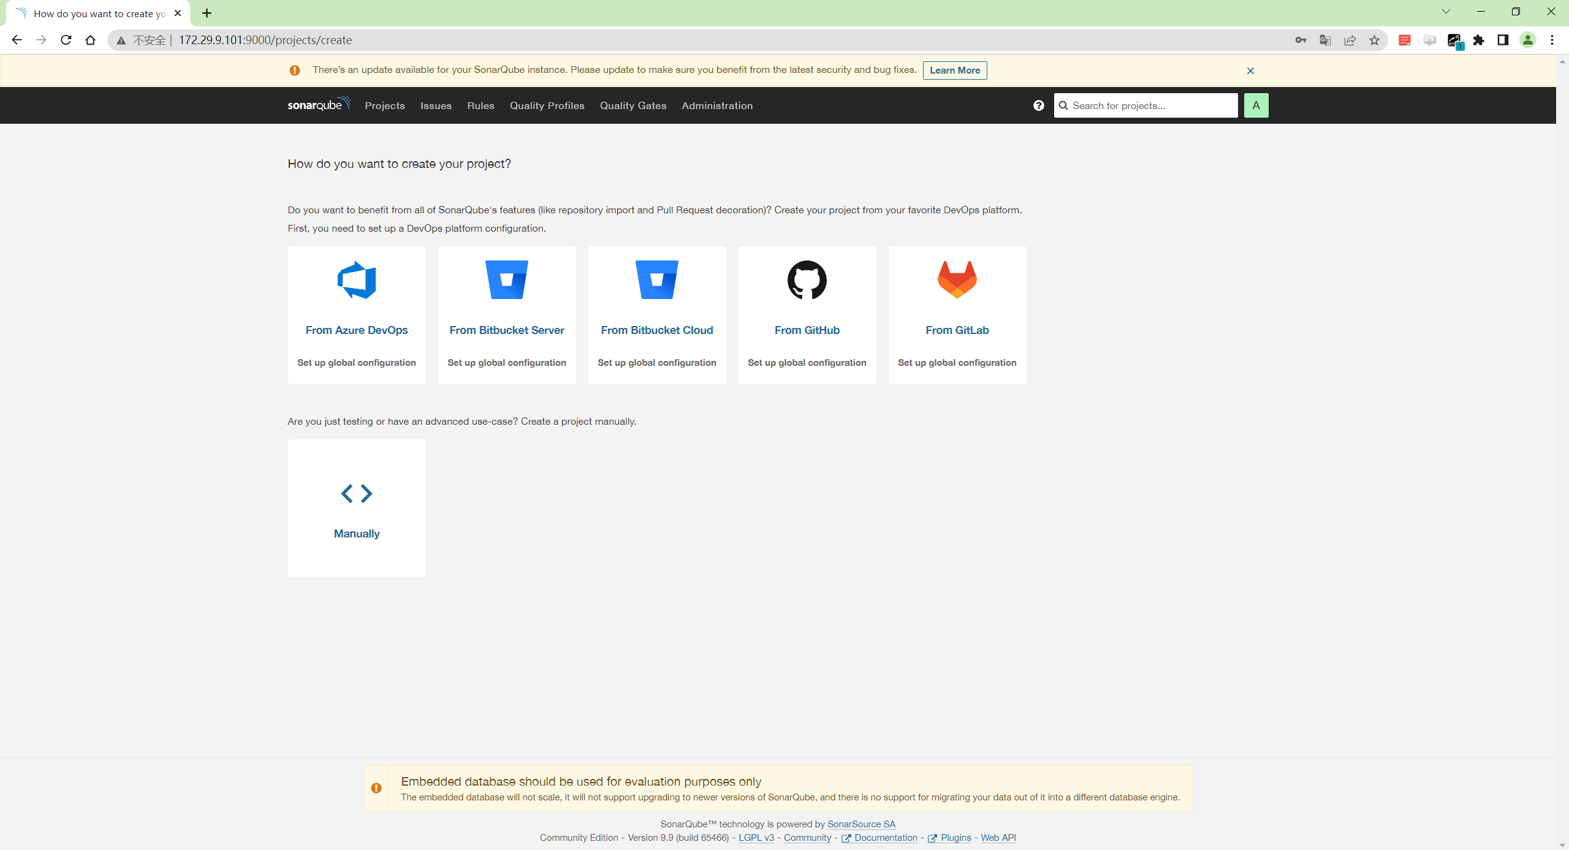
Task: Click the Bitbucket Server logo
Action: click(507, 280)
